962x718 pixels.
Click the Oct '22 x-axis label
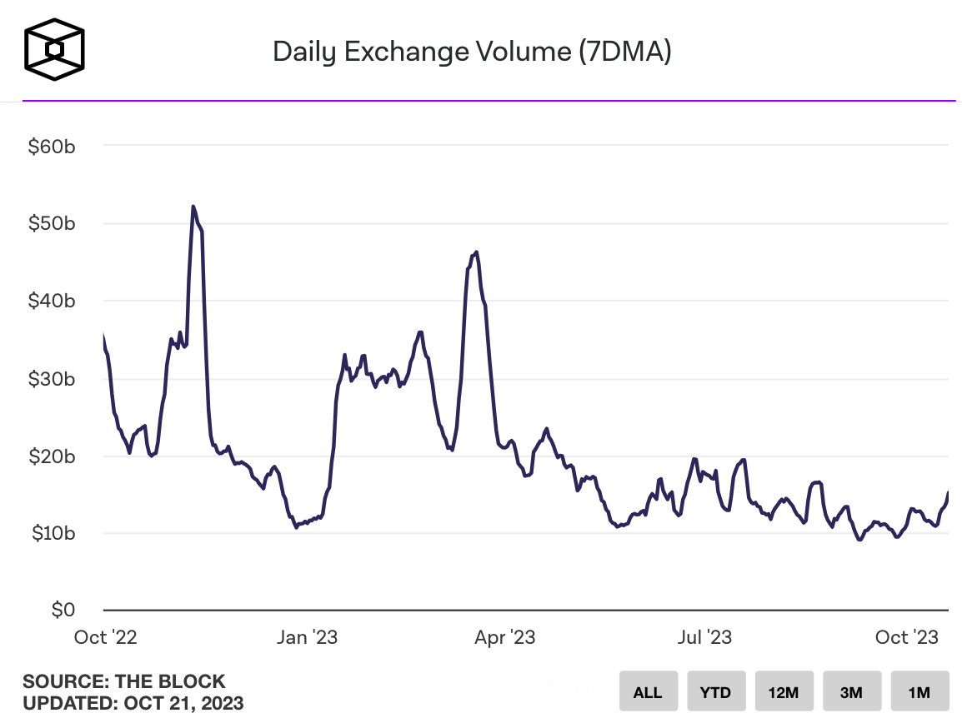[105, 638]
